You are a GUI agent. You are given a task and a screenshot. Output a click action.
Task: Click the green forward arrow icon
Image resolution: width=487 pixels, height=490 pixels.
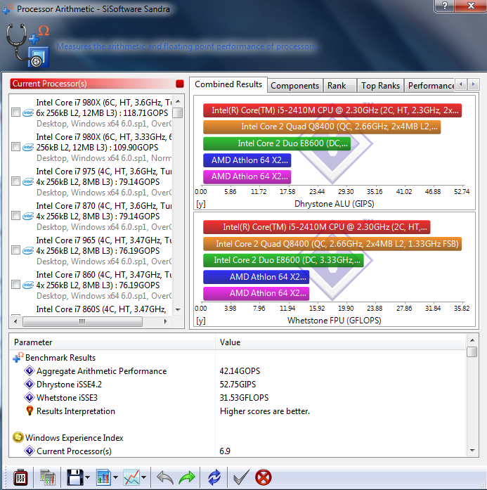tap(187, 477)
